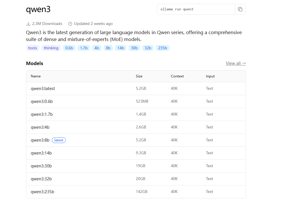The height and width of the screenshot is (211, 288).
Task: Open the qwen3:0.6b model
Action: tap(42, 101)
